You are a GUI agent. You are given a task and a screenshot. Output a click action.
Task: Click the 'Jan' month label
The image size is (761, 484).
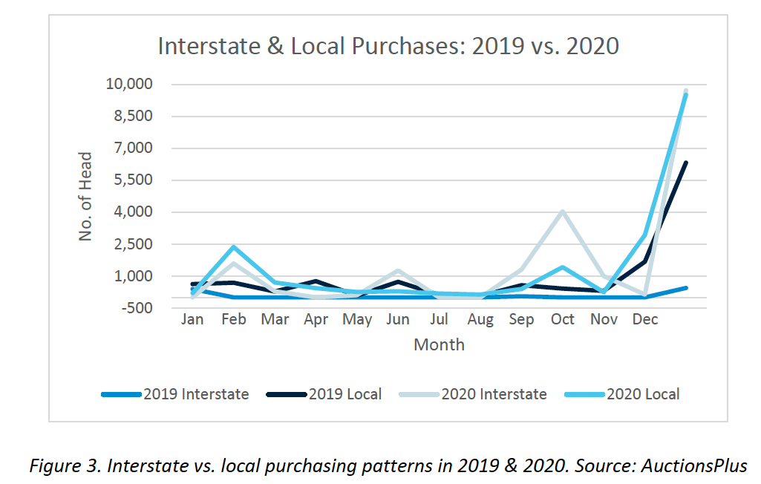(192, 319)
